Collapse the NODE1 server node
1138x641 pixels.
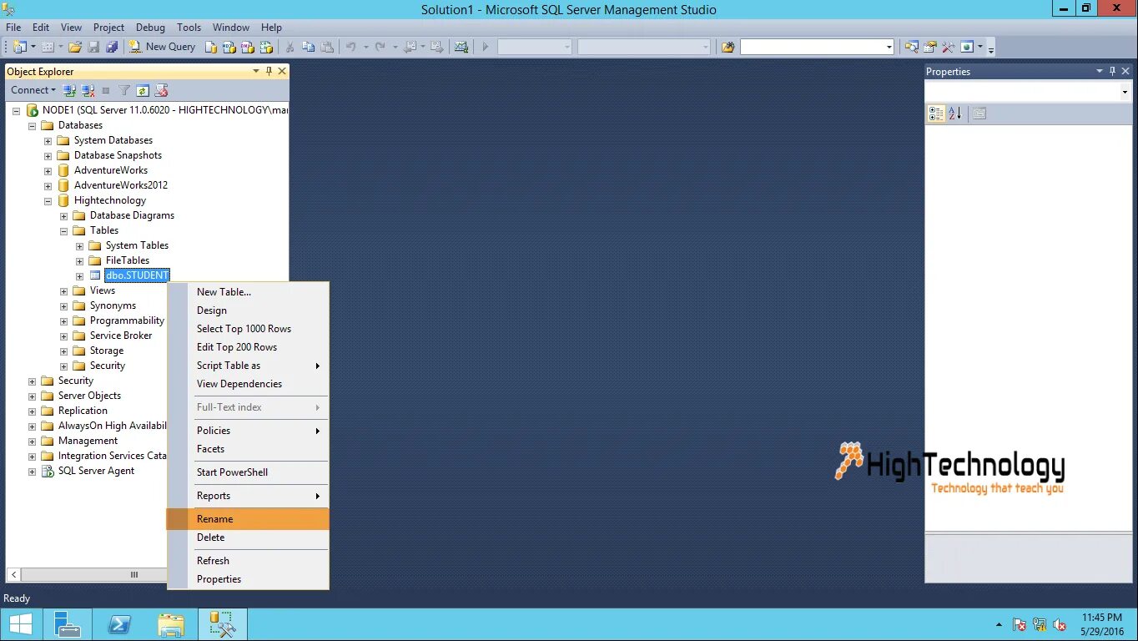(16, 110)
